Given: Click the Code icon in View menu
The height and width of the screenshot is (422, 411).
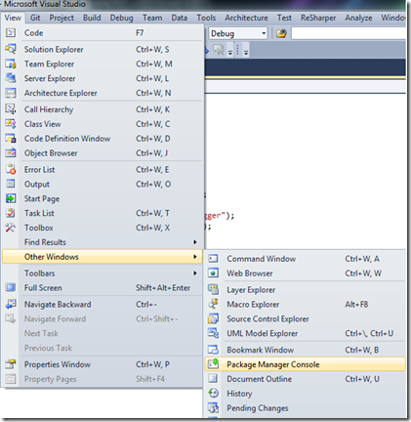Looking at the screenshot, I should (11, 33).
